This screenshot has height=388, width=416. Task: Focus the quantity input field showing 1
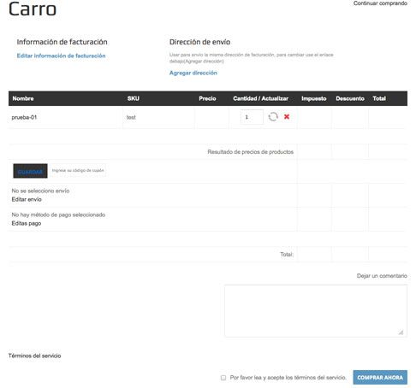pyautogui.click(x=252, y=117)
